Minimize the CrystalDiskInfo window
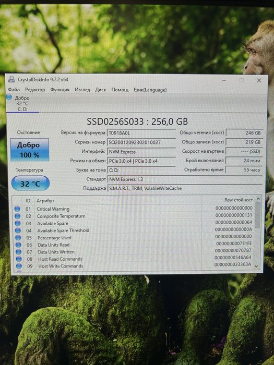274x365 pixels. click(x=224, y=80)
